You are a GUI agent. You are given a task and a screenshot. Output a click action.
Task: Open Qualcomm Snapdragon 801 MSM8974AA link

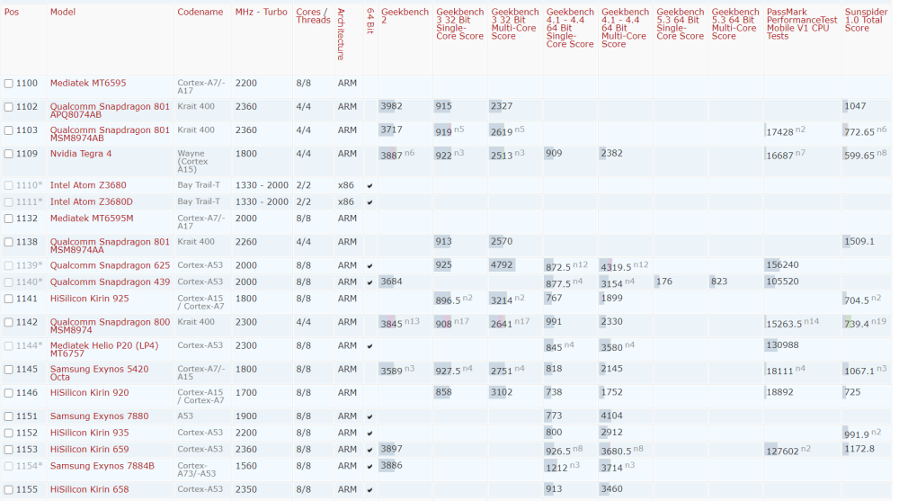pyautogui.click(x=110, y=246)
